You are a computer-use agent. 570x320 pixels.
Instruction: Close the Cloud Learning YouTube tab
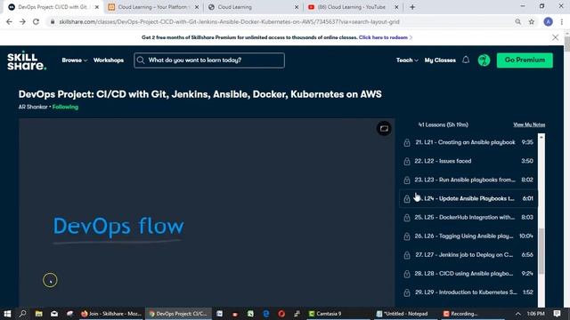point(396,7)
